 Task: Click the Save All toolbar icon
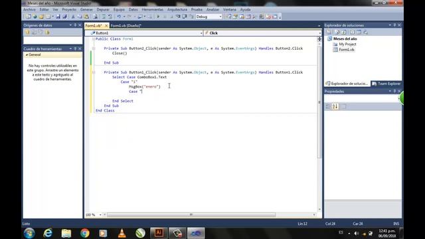[x=64, y=17]
